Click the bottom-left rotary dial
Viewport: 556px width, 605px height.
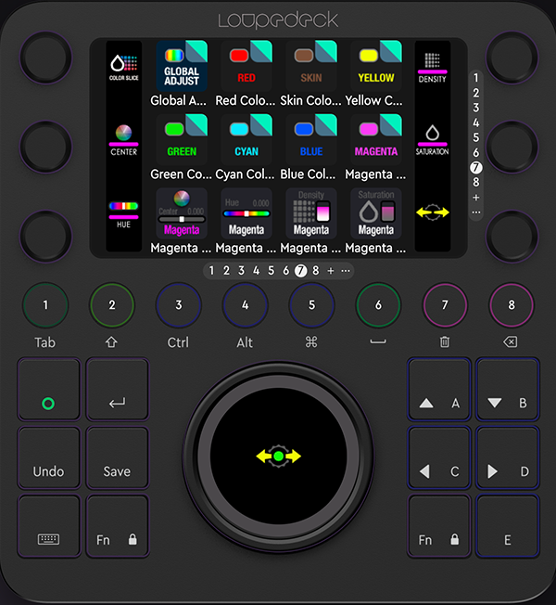(x=45, y=236)
